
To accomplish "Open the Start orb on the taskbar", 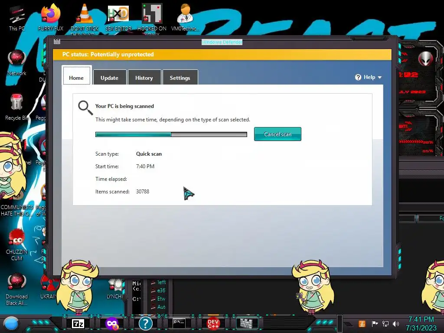I will point(11,323).
